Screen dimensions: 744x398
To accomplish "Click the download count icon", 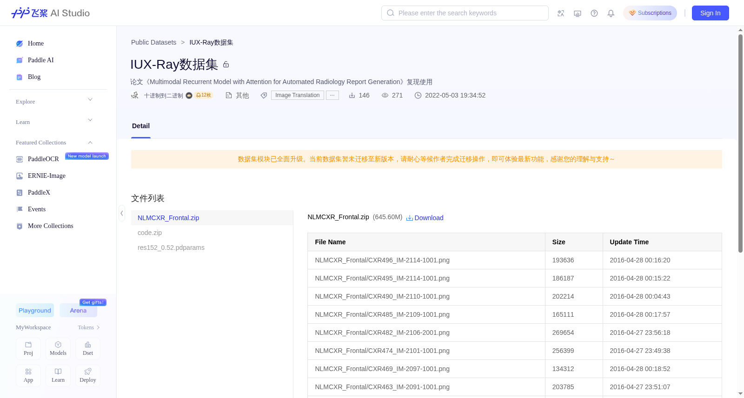I will [x=352, y=95].
